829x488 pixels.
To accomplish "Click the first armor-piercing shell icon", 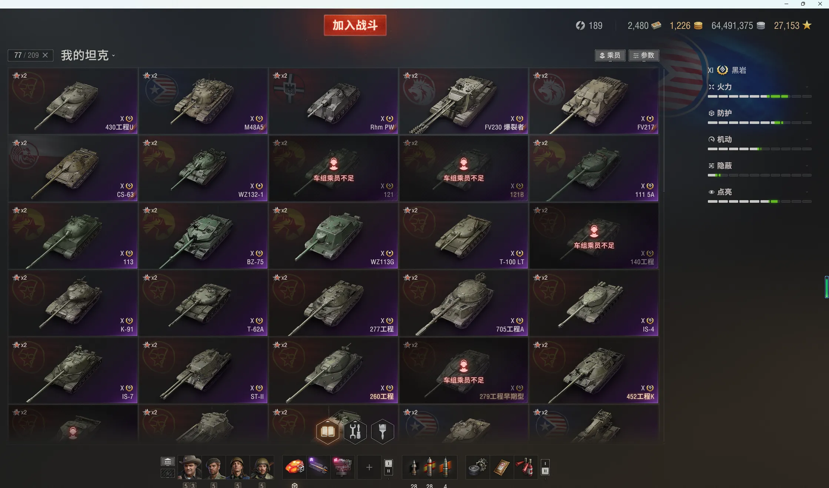I will (x=414, y=467).
